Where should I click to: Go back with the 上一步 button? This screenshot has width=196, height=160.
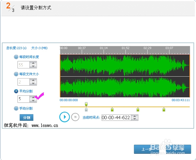point(146,149)
